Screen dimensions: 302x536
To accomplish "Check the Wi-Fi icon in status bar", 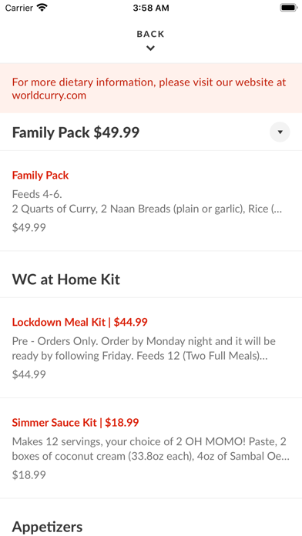I will point(42,8).
